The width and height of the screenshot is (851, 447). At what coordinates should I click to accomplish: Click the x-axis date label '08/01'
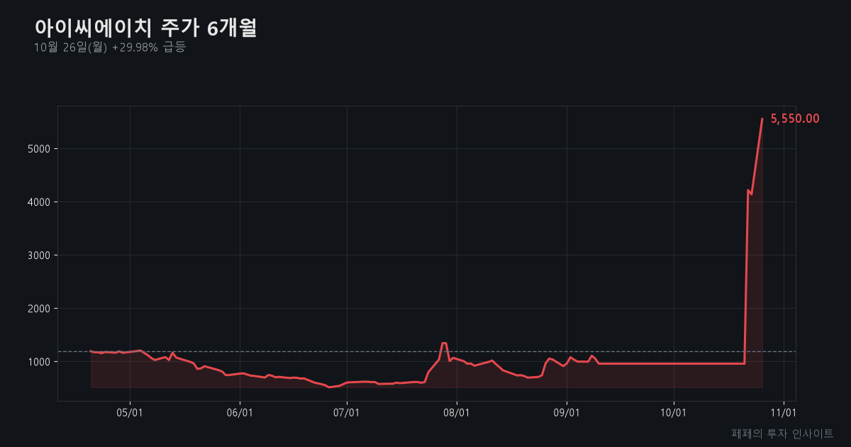pyautogui.click(x=457, y=412)
